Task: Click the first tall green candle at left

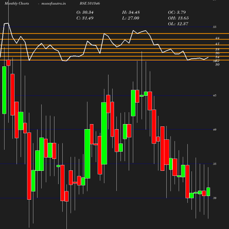Action: tap(4, 90)
